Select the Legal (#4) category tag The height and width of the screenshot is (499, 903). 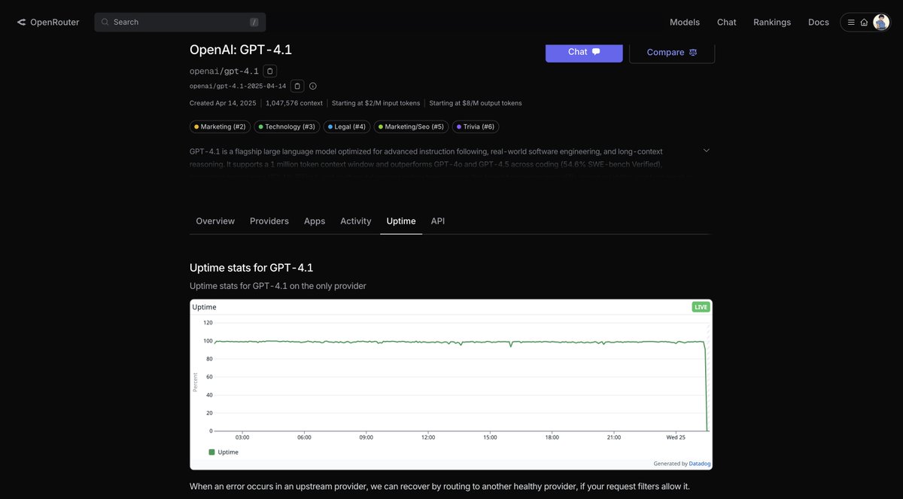(347, 127)
